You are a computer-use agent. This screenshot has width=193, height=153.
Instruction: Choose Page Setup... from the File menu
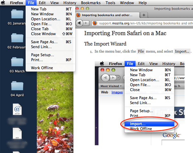coord(43,55)
